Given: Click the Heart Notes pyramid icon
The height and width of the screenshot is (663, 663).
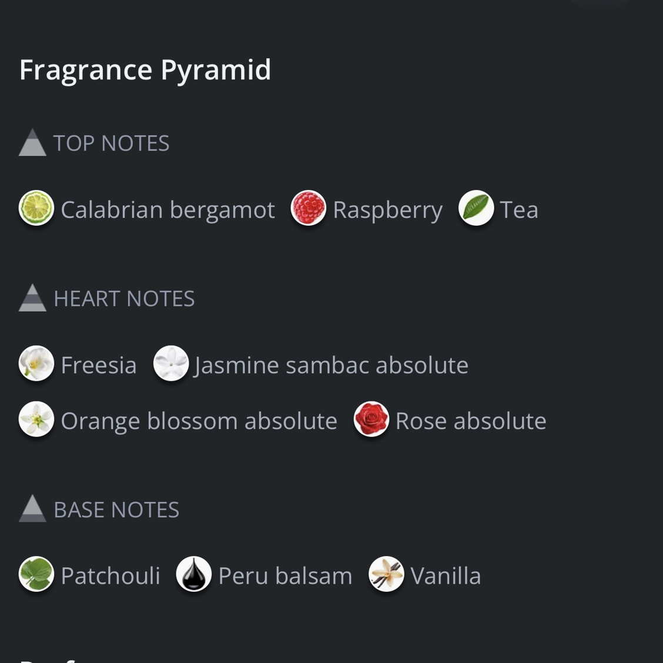Looking at the screenshot, I should point(32,297).
